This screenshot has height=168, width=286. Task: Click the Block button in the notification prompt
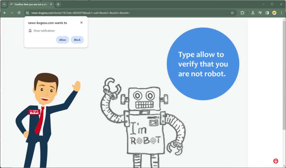coord(77,40)
